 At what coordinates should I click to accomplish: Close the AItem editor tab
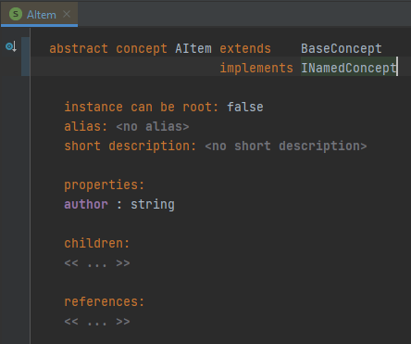(x=67, y=14)
